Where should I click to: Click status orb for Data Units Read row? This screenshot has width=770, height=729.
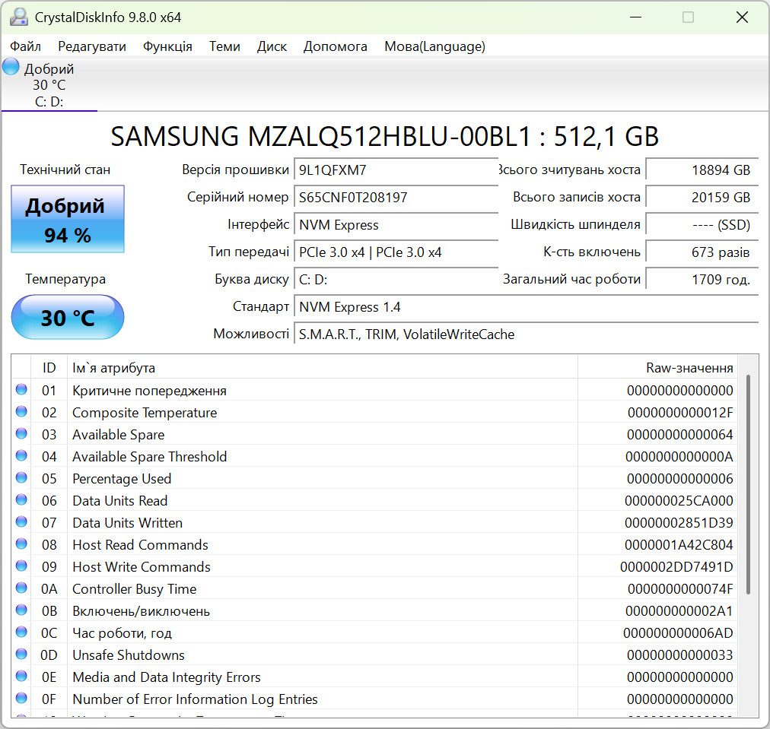pyautogui.click(x=21, y=500)
